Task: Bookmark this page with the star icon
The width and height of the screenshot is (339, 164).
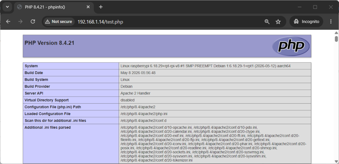Action: [x=278, y=21]
